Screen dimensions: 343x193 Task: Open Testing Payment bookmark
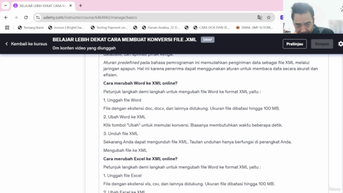tap(109, 27)
